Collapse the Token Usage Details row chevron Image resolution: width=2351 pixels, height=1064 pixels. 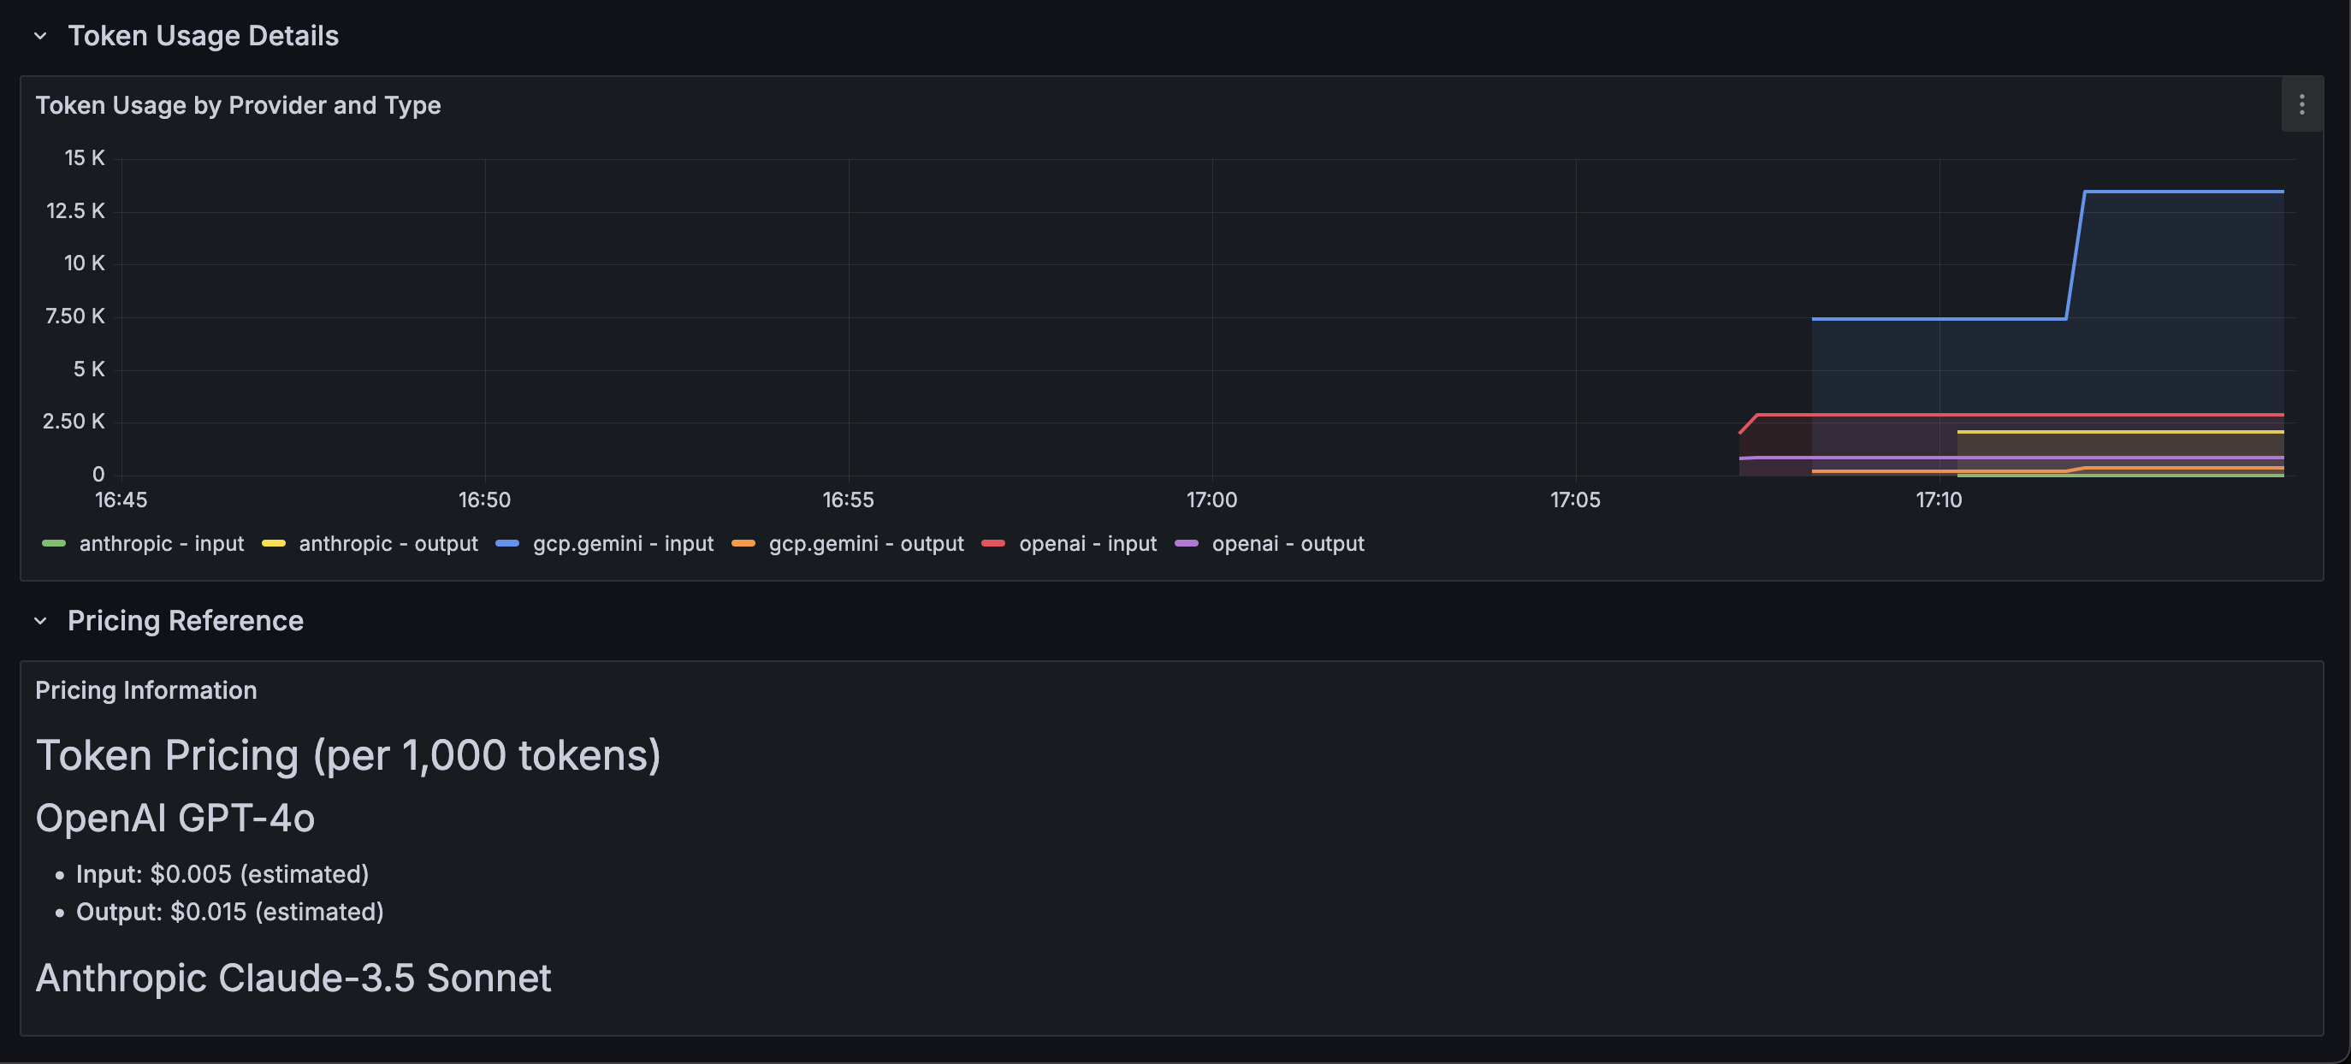point(40,36)
